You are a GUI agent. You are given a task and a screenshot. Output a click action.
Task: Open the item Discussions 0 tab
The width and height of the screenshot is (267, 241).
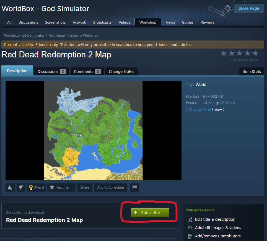(x=51, y=72)
